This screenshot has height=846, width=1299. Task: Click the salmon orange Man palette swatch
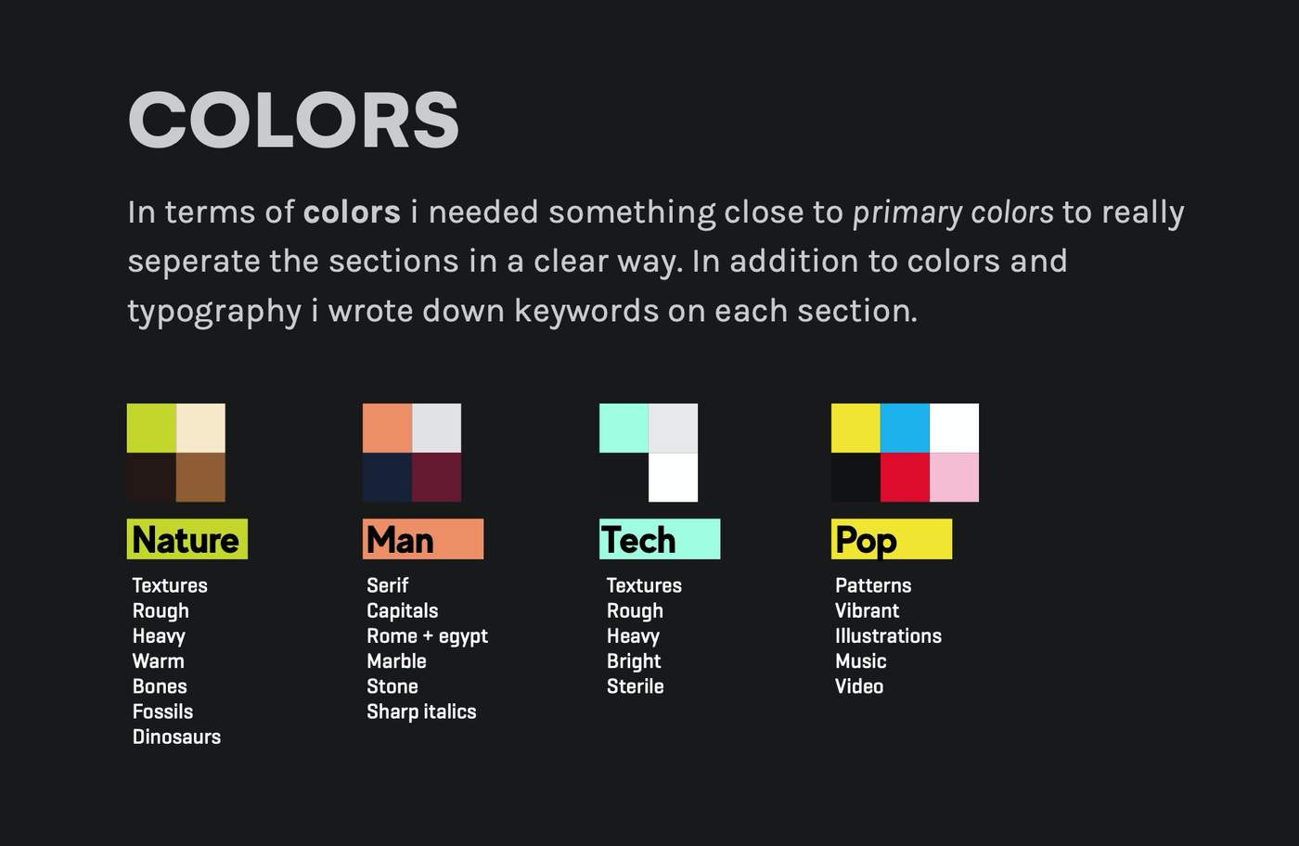pos(387,428)
